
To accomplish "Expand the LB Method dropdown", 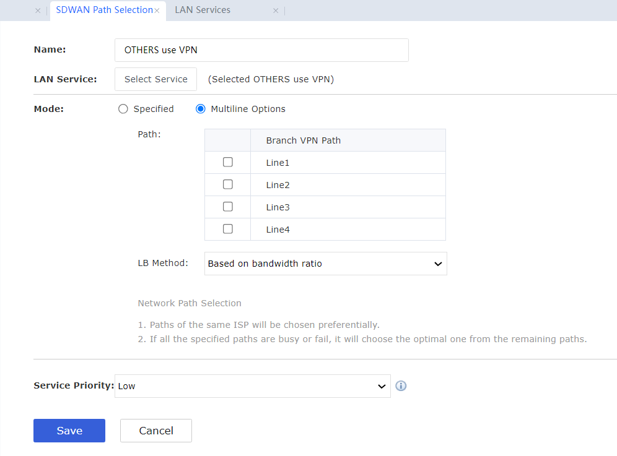I will [x=325, y=264].
